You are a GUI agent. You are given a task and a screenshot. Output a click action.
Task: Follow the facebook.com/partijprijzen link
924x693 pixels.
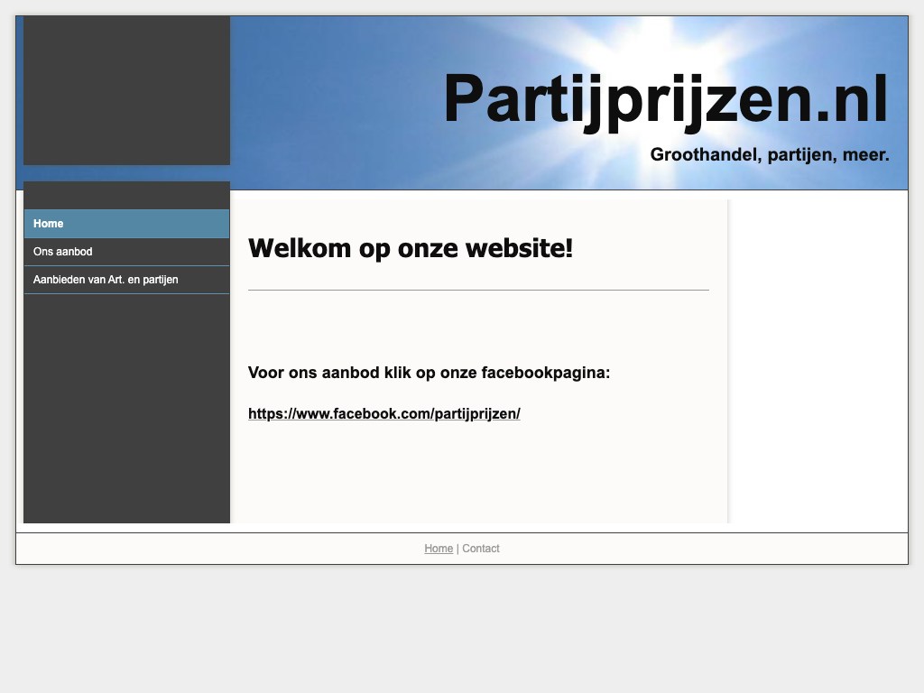pos(383,413)
